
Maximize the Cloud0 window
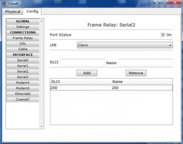pos(164,2)
